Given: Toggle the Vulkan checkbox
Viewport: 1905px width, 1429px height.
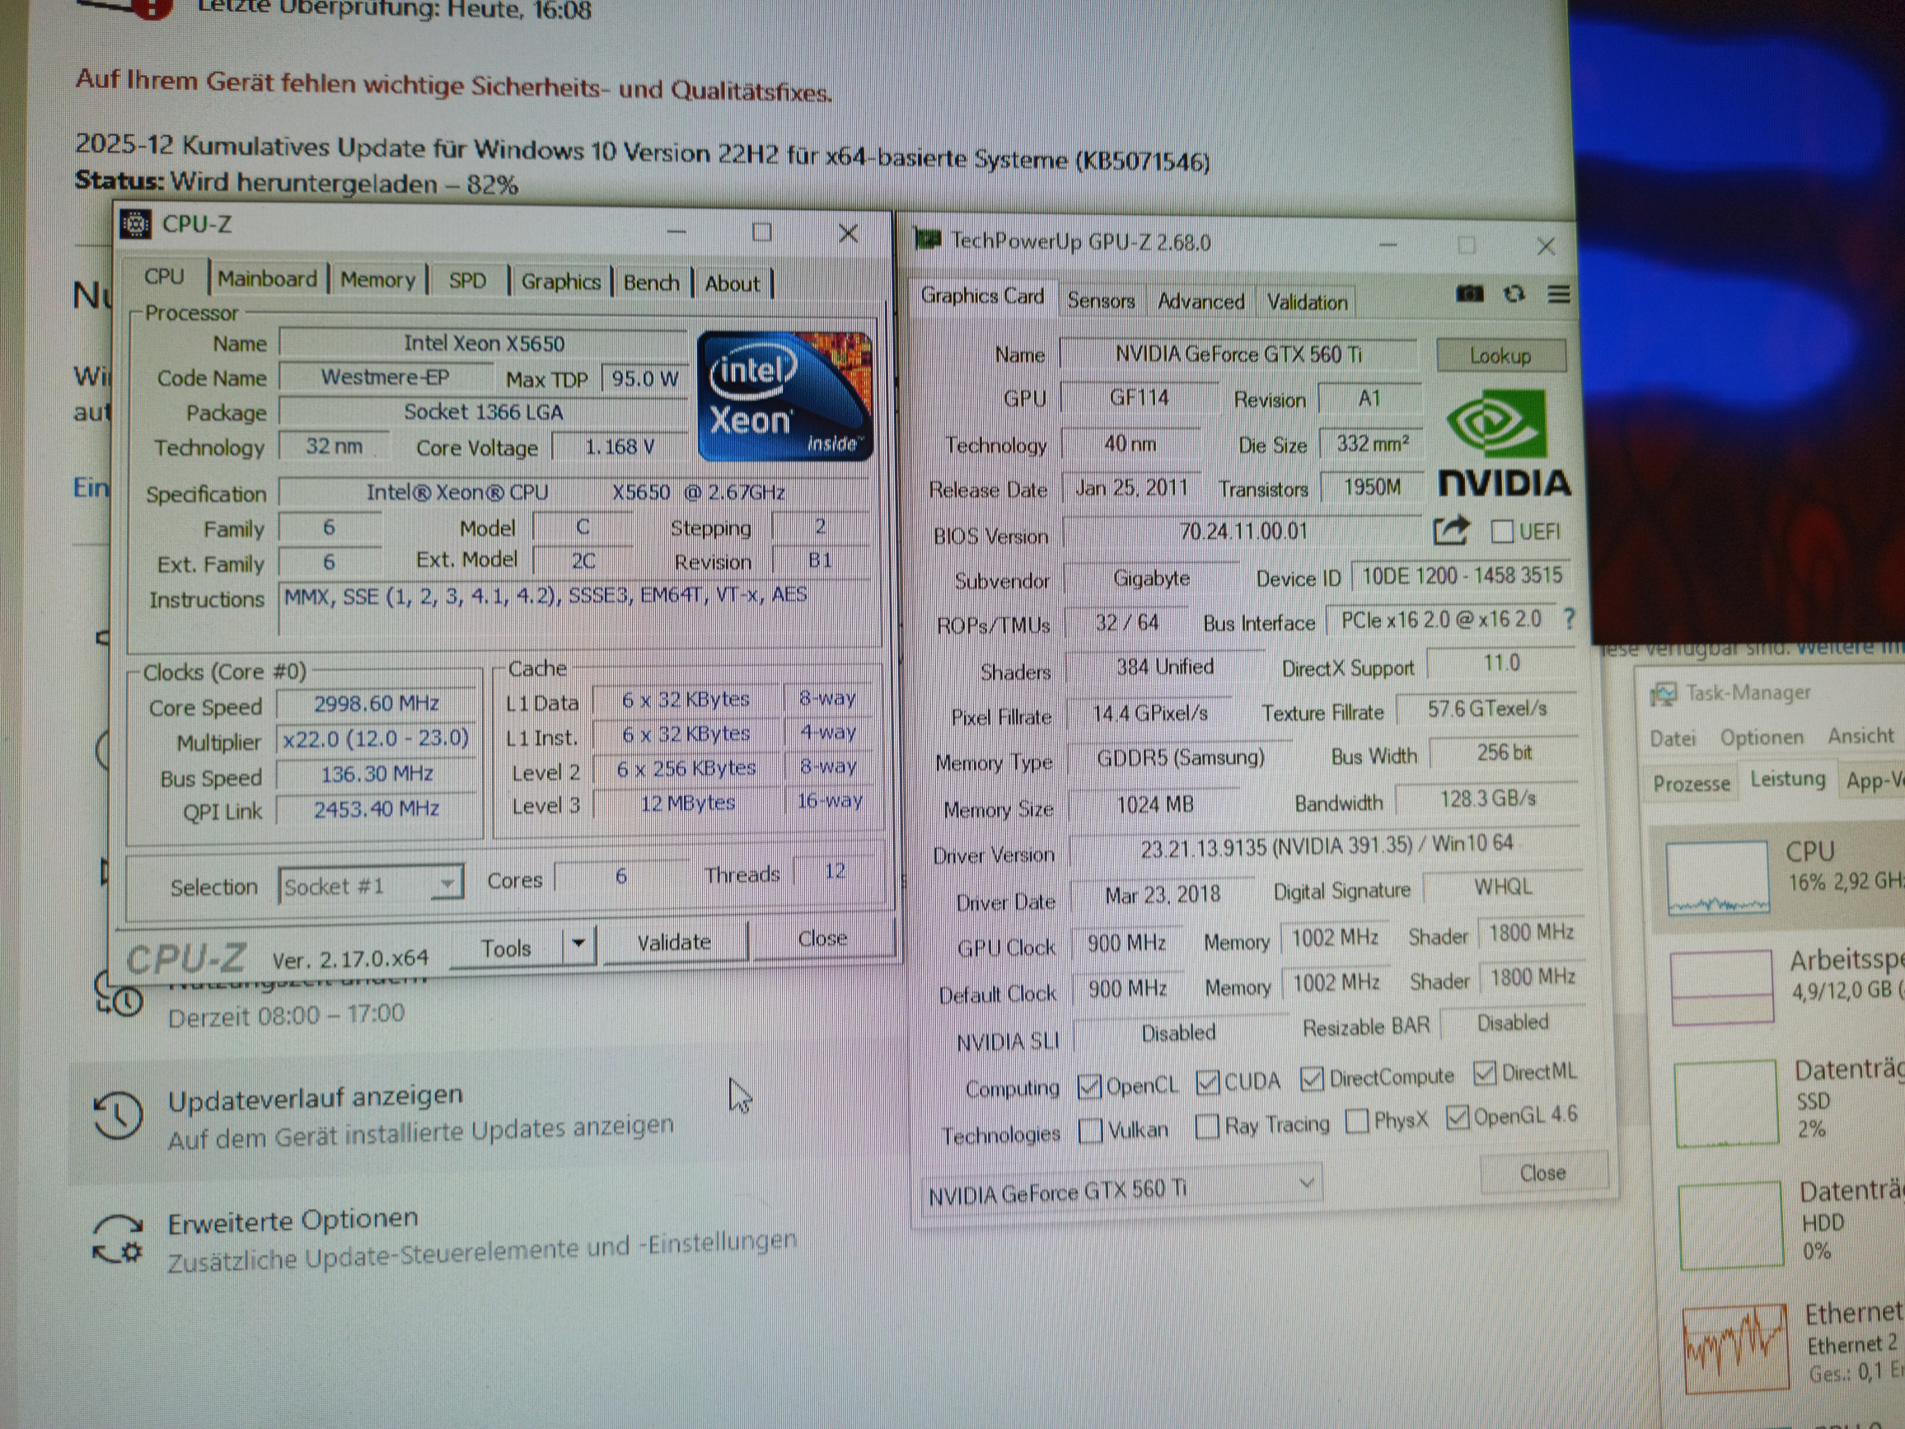Looking at the screenshot, I should [x=1090, y=1130].
